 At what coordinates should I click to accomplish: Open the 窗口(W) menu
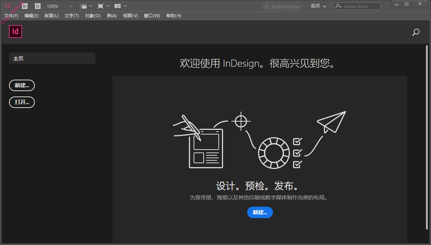pos(152,16)
